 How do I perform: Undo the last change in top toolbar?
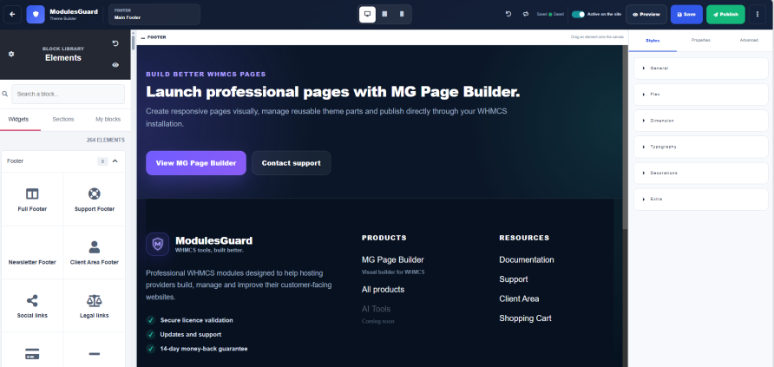point(508,14)
